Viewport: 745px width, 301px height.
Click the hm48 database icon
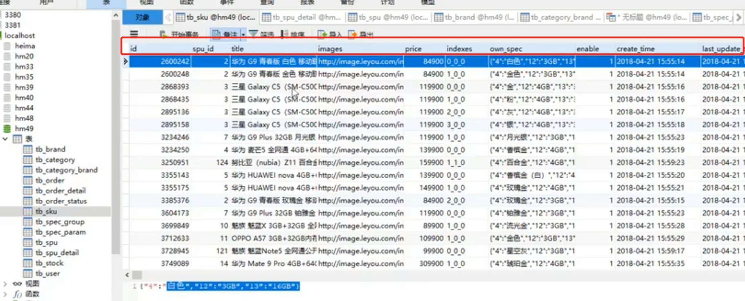pyautogui.click(x=7, y=118)
